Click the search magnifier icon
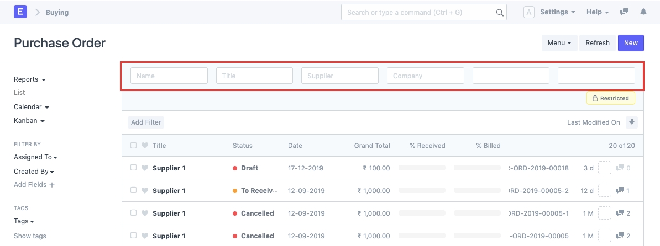The height and width of the screenshot is (246, 660). tap(499, 13)
